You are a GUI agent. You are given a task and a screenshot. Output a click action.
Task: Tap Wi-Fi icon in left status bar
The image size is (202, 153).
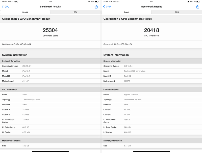89,2
